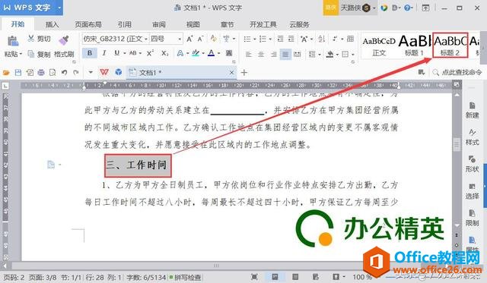Expand the quick access toolbar customize arrow
Image resolution: width=487 pixels, height=283 pixels.
pos(91,72)
